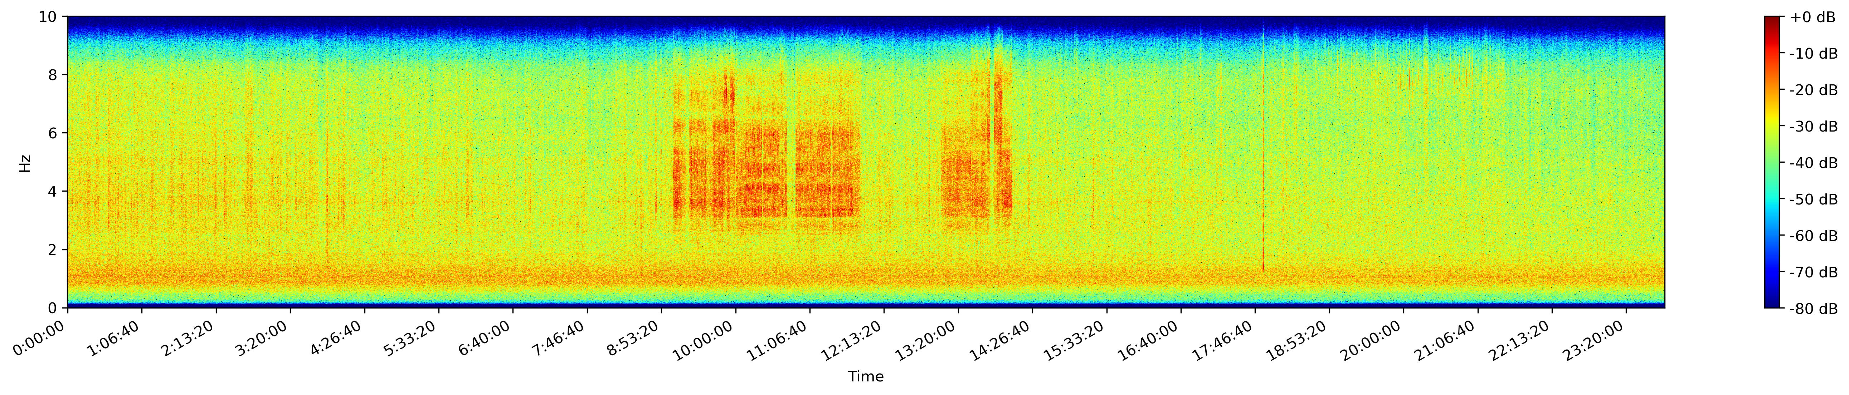Click the thin red vertical spike near 17:46:40
This screenshot has height=395, width=1849.
[x=1262, y=150]
